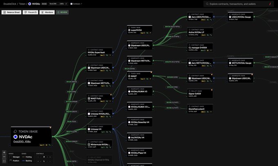Click yellow badge on superNVDA node

(143, 33)
